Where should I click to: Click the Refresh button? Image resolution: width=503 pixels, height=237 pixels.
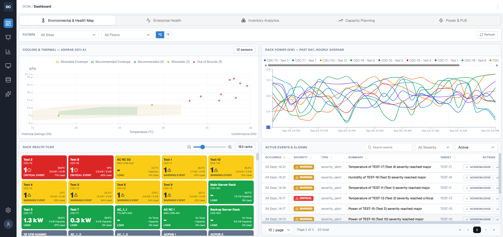(x=487, y=35)
